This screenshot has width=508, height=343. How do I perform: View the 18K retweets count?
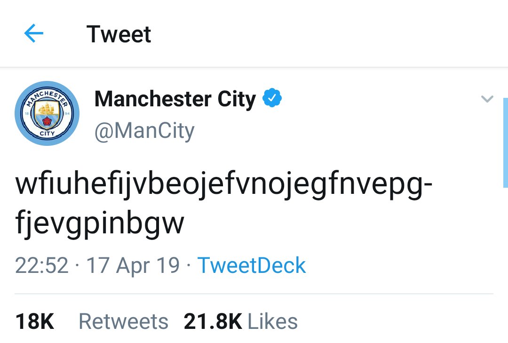coord(34,322)
